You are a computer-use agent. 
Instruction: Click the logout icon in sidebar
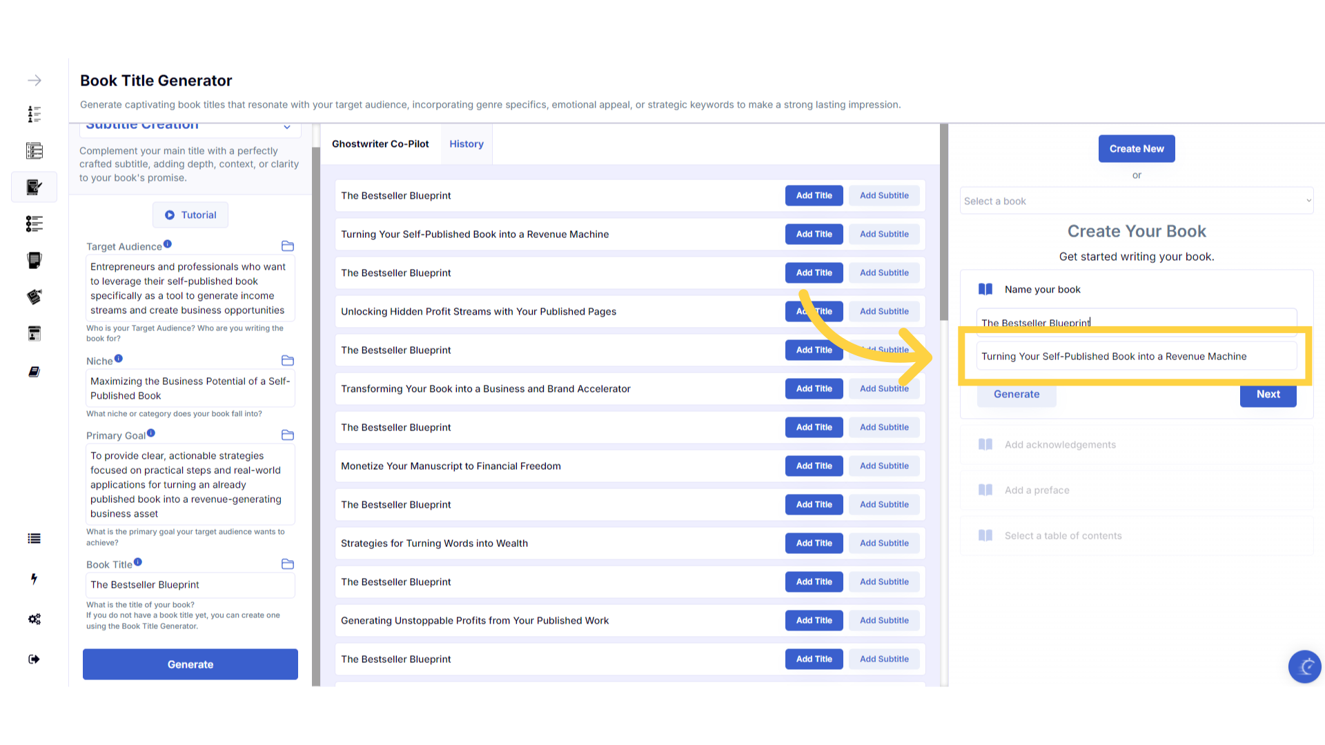click(34, 659)
